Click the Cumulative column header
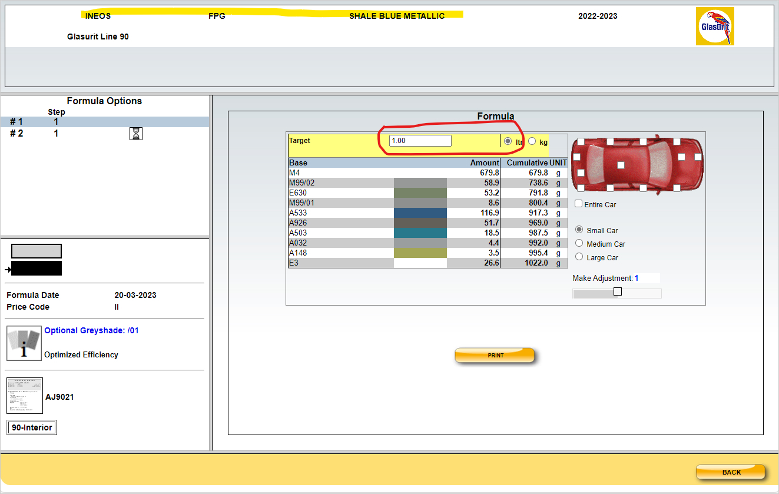 (x=527, y=163)
